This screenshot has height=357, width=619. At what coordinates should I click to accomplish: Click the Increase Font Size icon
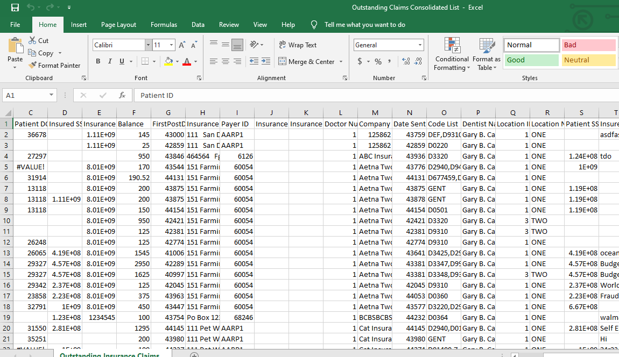pos(182,45)
